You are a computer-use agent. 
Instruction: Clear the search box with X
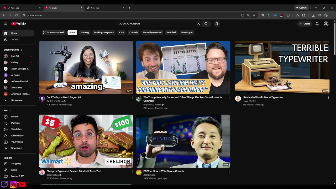click(198, 24)
